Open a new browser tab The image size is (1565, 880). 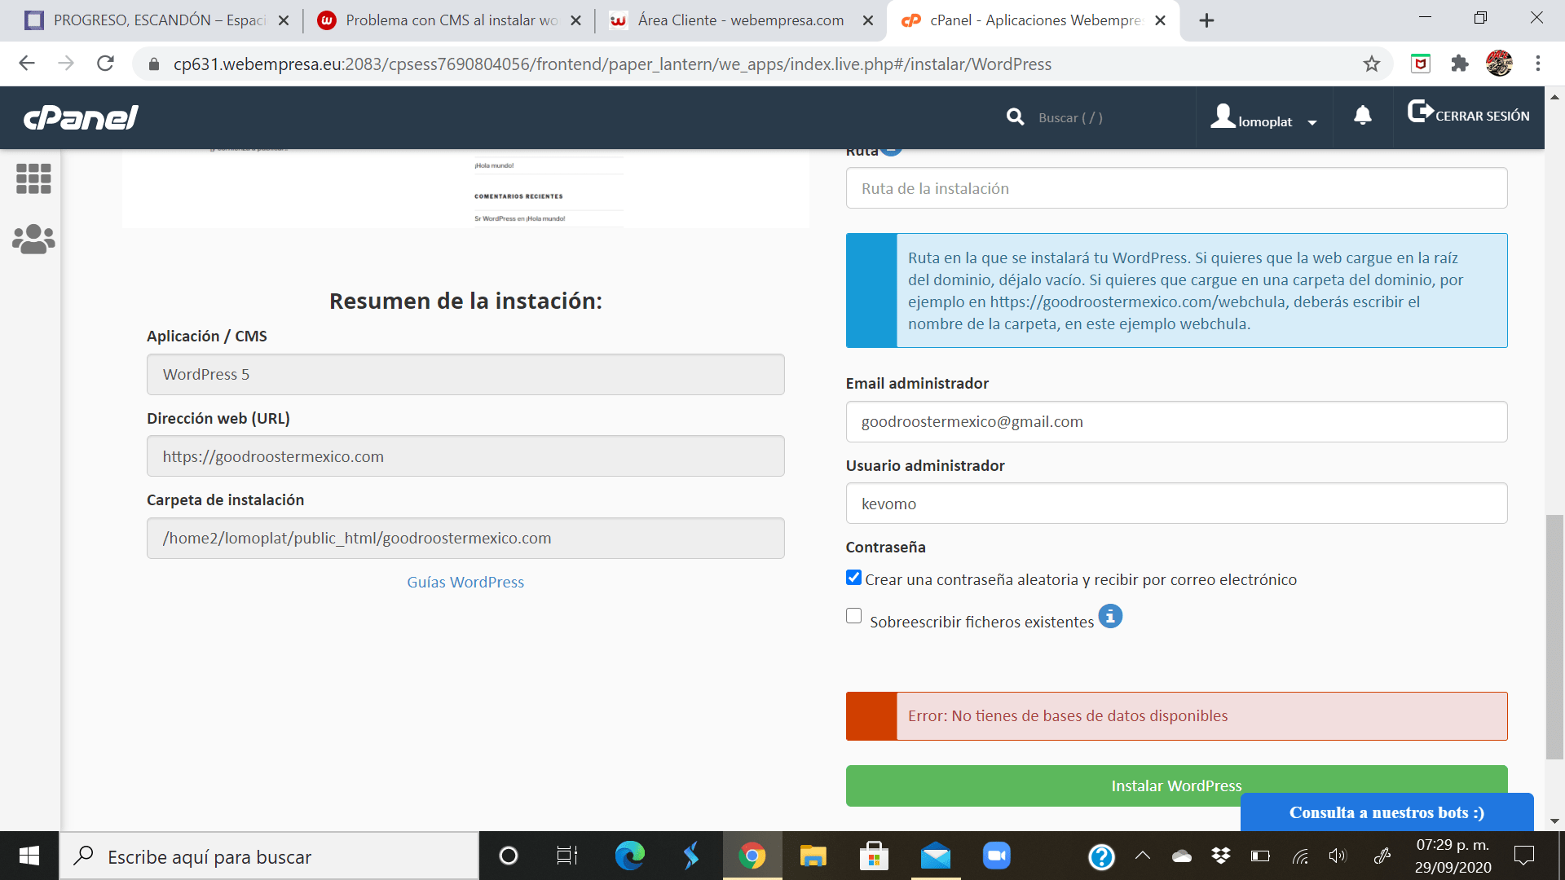[1207, 20]
